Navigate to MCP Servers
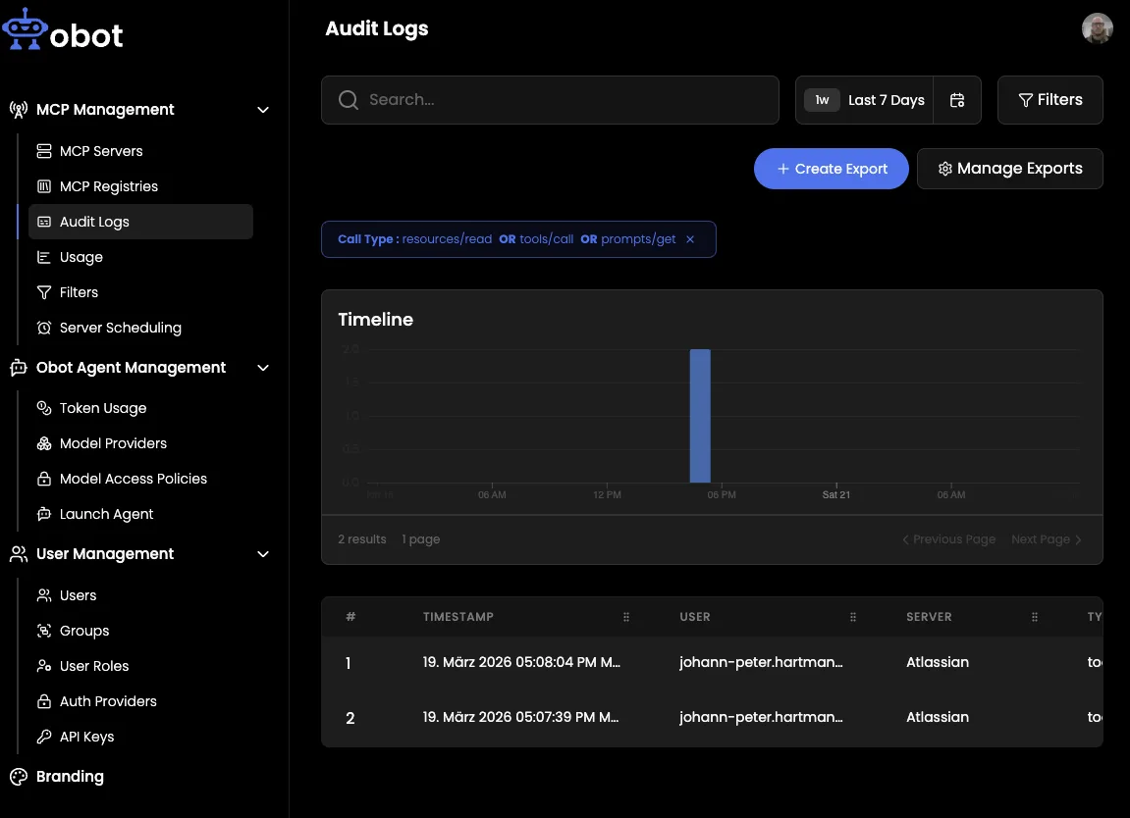The height and width of the screenshot is (818, 1130). click(101, 151)
